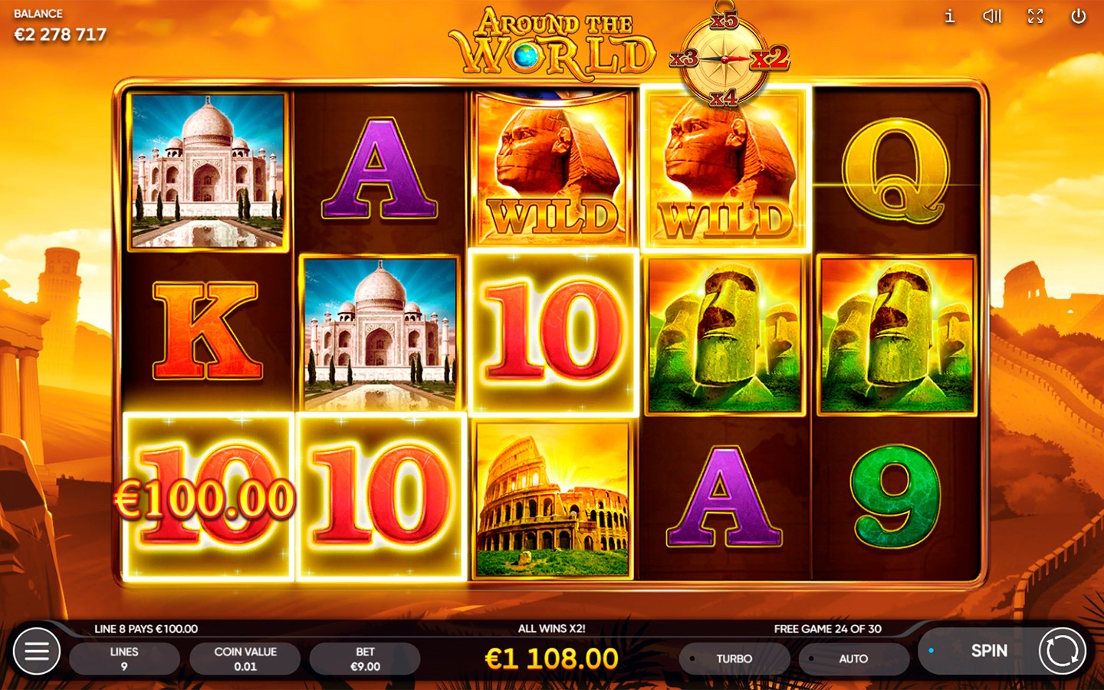Screen dimensions: 1104x690
Task: Click the highlighted Sphinx Wild on reel four
Action: coord(725,169)
